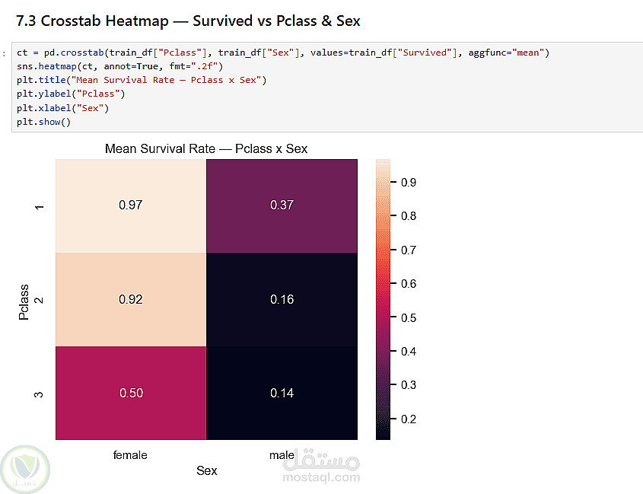Screen dimensions: 643x494
Task: Place cursor on the pd.crosstab code line
Action: pyautogui.click(x=282, y=53)
